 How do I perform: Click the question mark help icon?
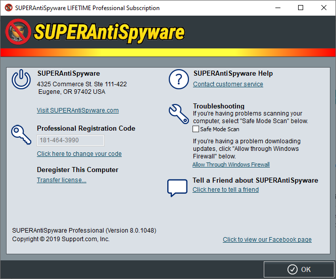coord(179,79)
